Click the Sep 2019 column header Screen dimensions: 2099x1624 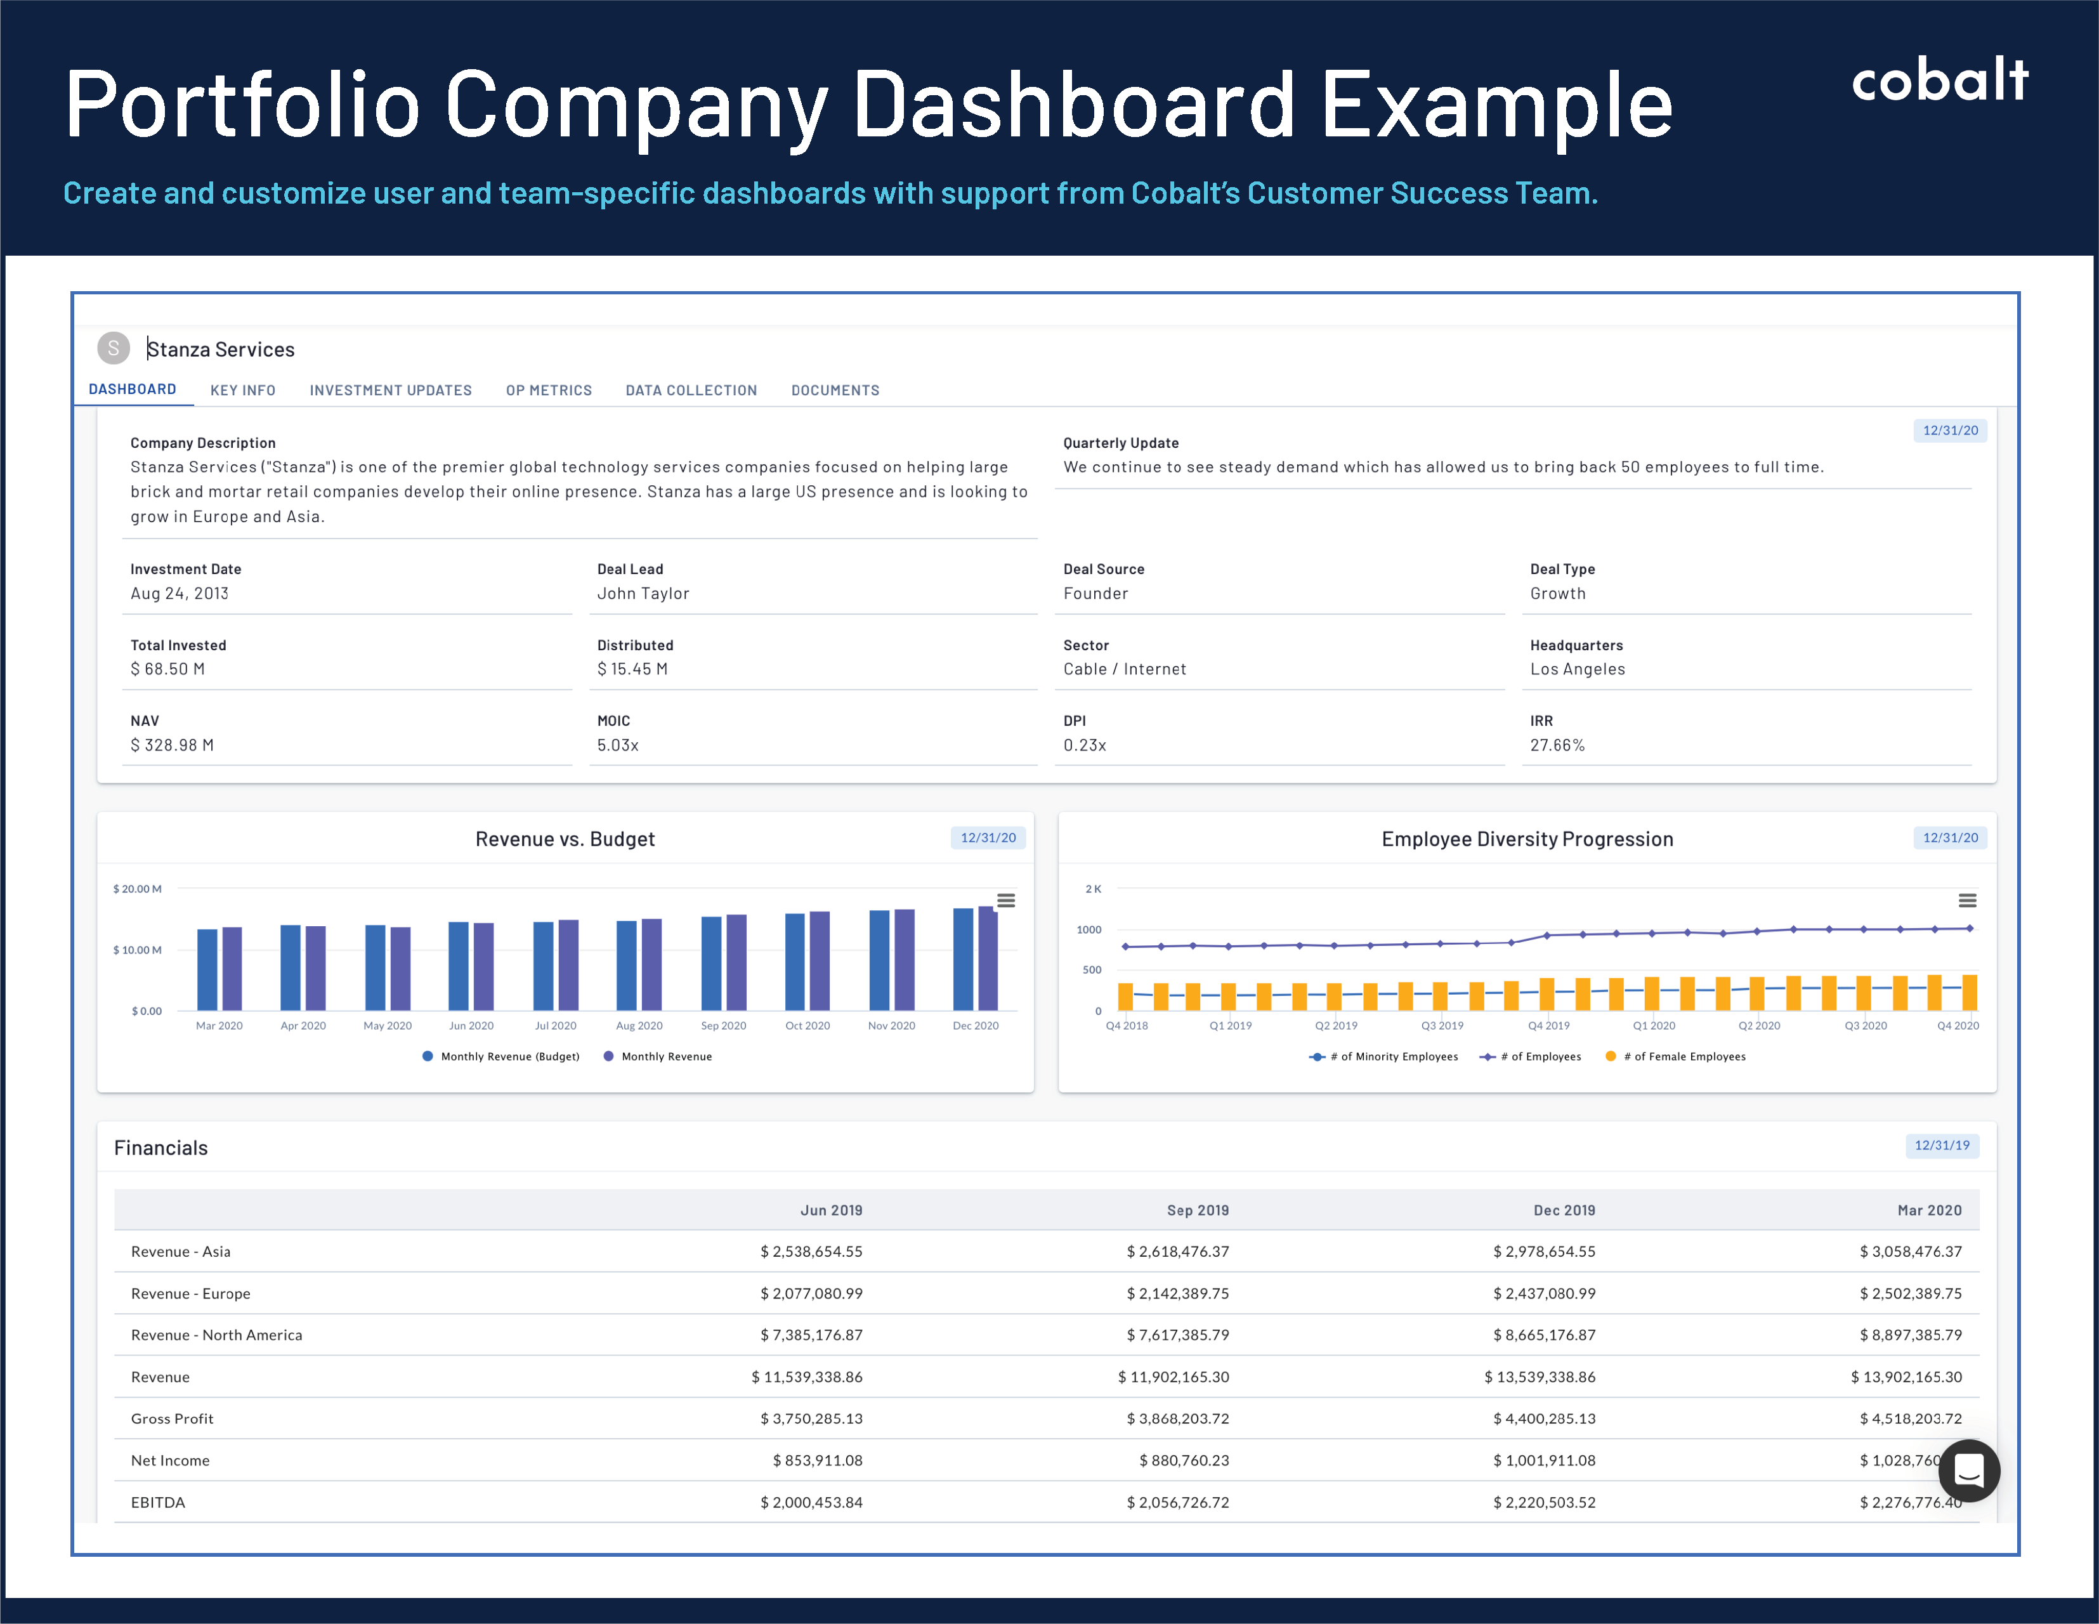(1198, 1210)
